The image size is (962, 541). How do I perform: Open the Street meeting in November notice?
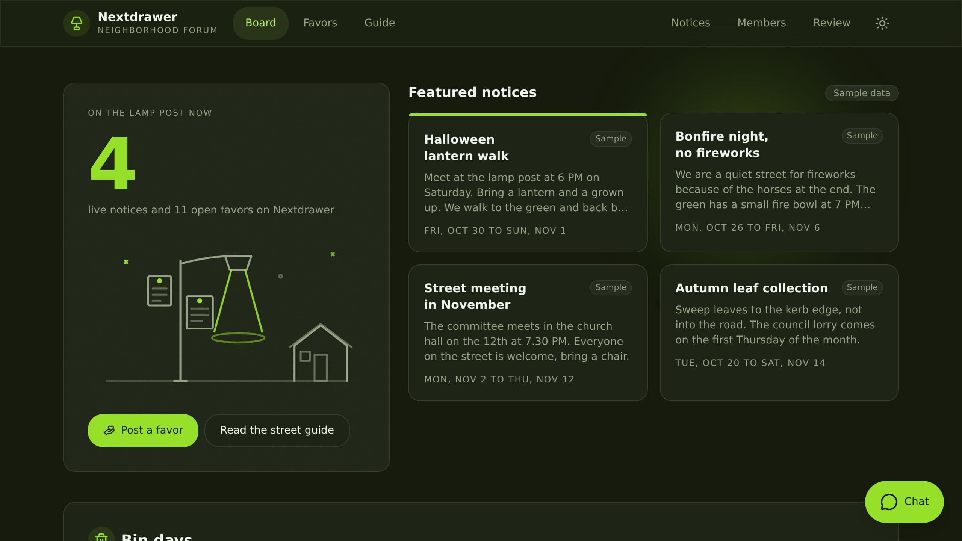528,332
